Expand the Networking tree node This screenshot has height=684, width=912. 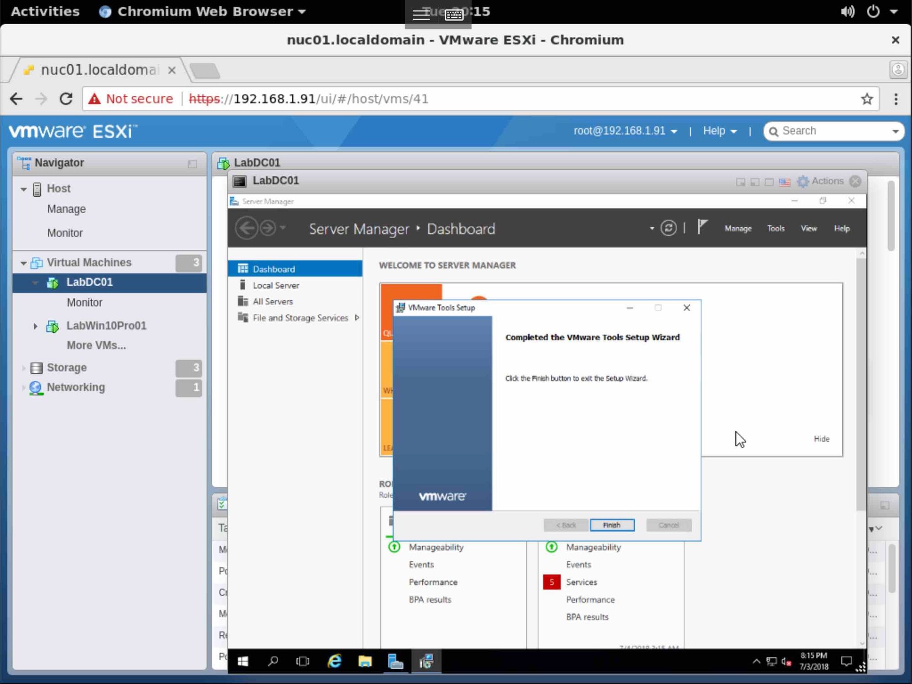click(x=23, y=387)
